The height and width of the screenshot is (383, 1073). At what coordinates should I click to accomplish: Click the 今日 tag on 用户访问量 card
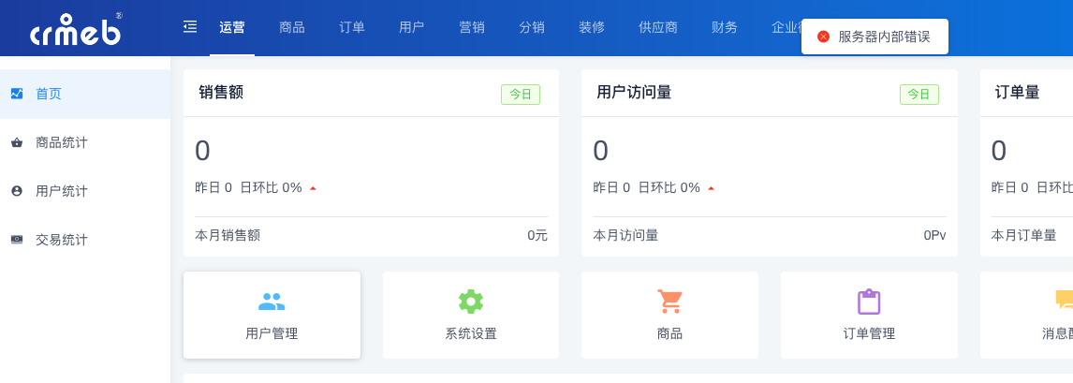(919, 95)
